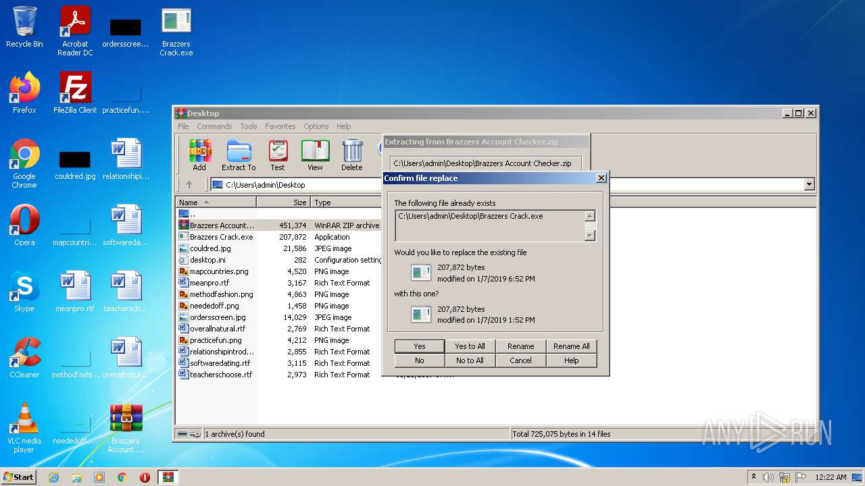Open the Favorites menu

(x=280, y=126)
